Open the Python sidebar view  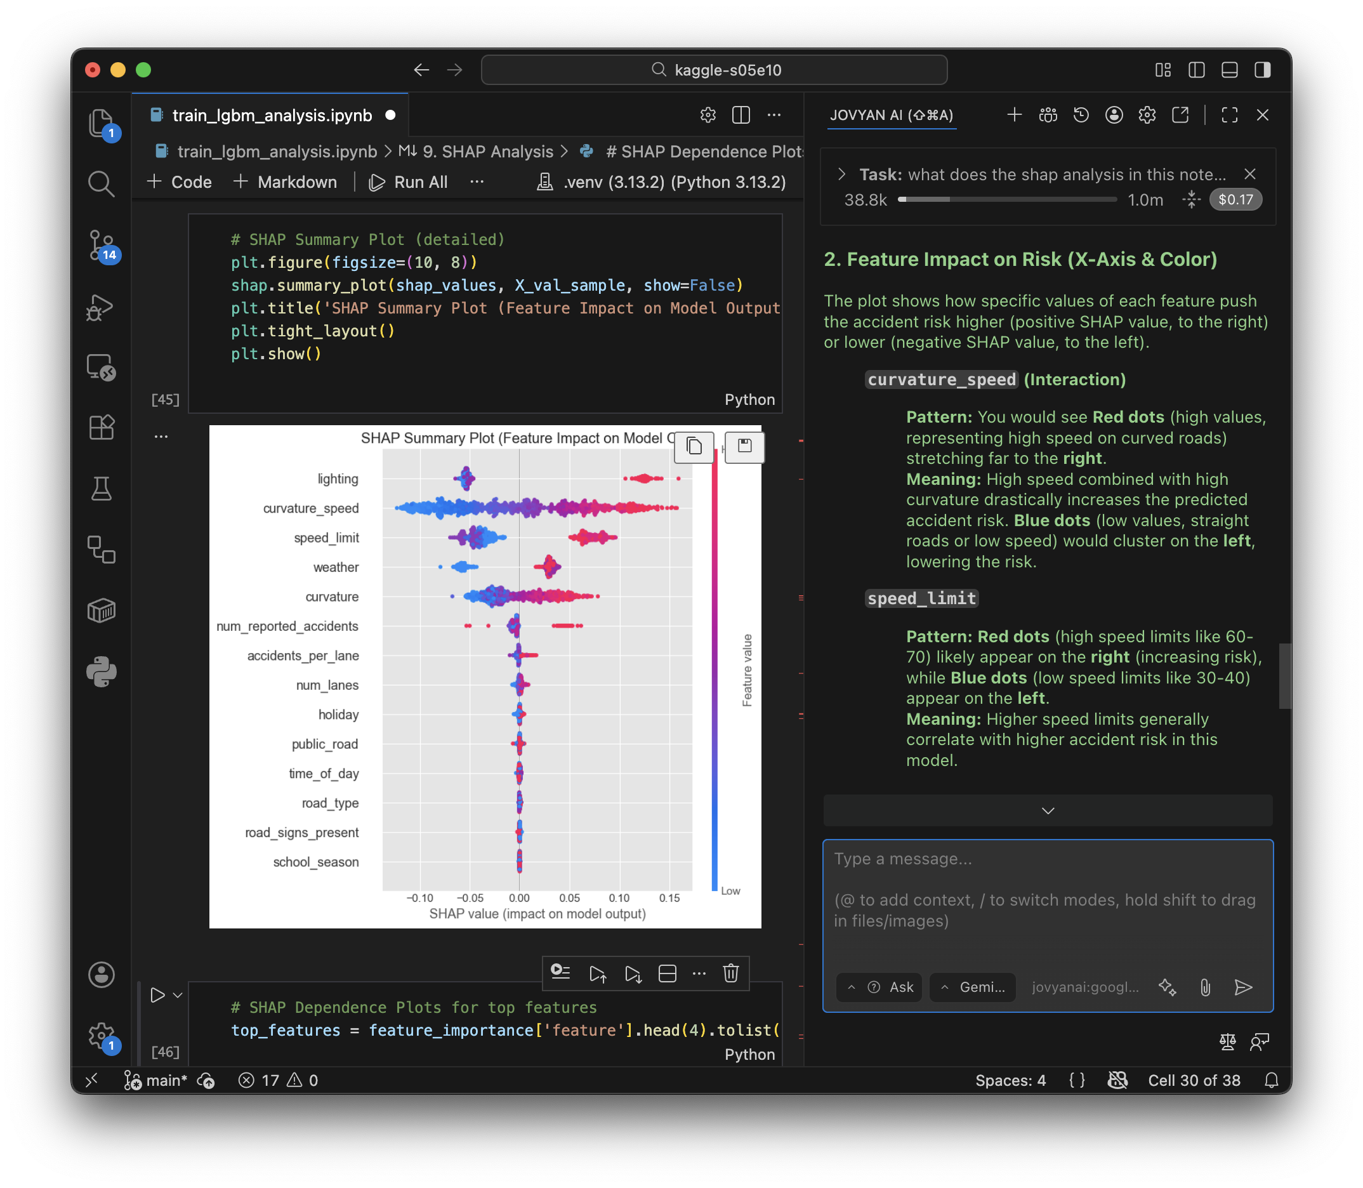point(102,671)
